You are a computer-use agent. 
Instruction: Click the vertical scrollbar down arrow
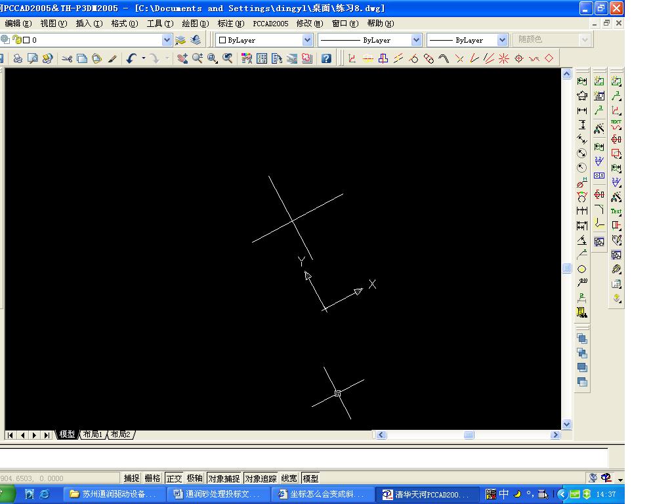click(x=566, y=425)
